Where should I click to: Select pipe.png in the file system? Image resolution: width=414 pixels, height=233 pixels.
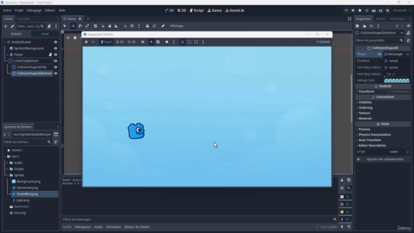pyautogui.click(x=23, y=200)
